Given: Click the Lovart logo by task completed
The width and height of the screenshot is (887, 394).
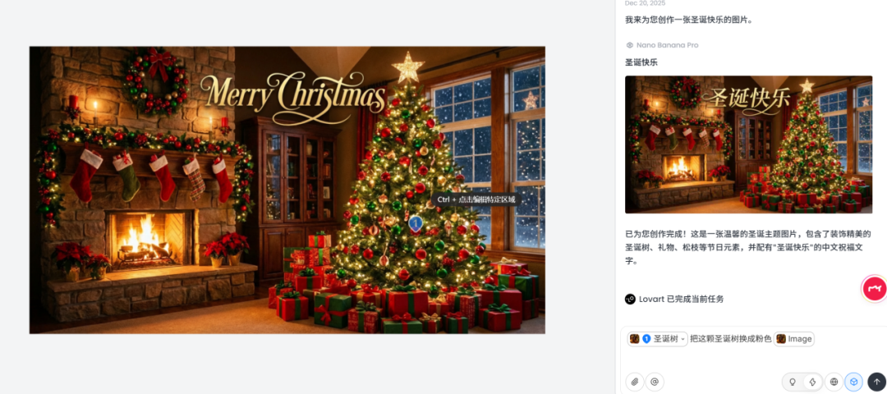Looking at the screenshot, I should pyautogui.click(x=630, y=299).
